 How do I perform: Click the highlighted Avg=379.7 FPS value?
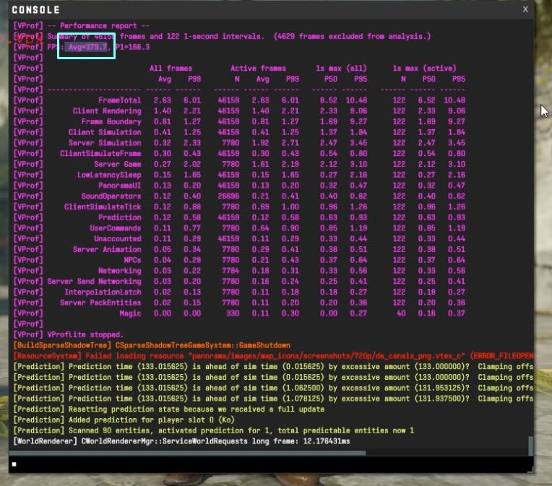click(x=85, y=47)
